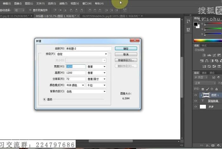The width and height of the screenshot is (222, 149).
Task: Click the 图层 1 layer thumbnail
Action: 206,95
